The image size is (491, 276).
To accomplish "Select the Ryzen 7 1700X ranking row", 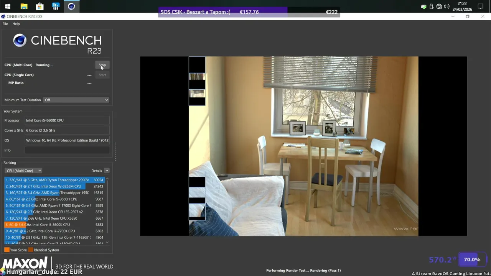I will click(54, 205).
